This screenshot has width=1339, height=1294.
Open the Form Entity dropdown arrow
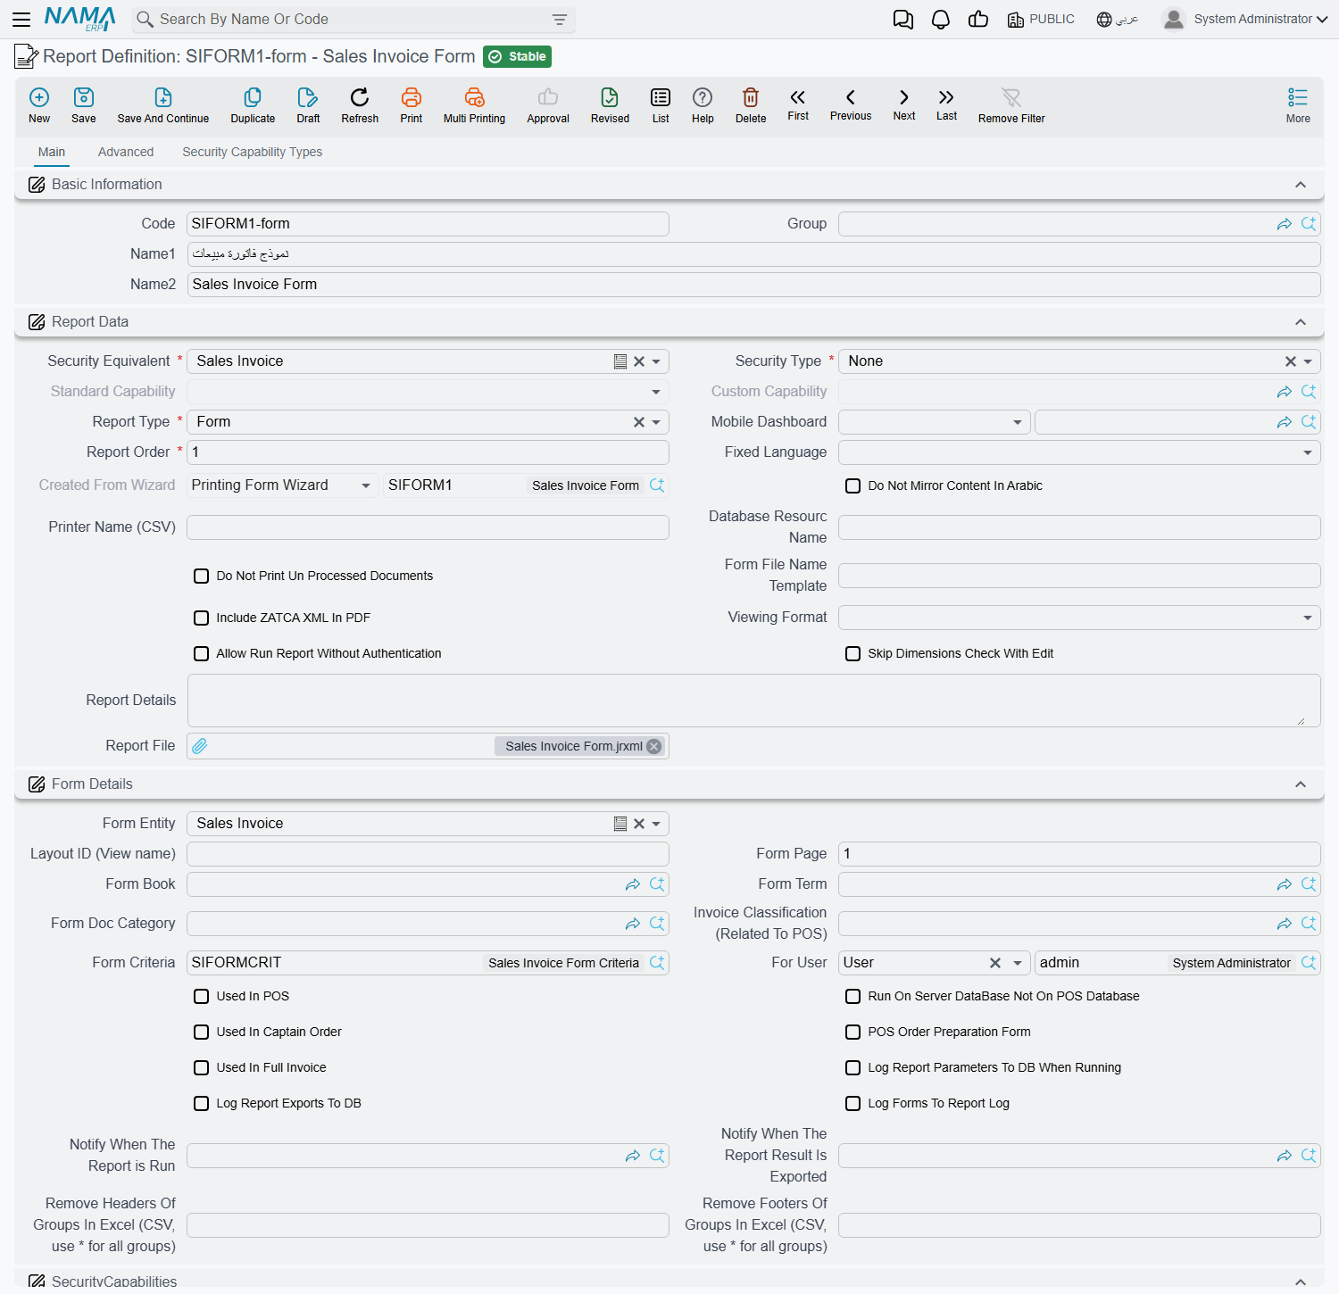pos(656,824)
